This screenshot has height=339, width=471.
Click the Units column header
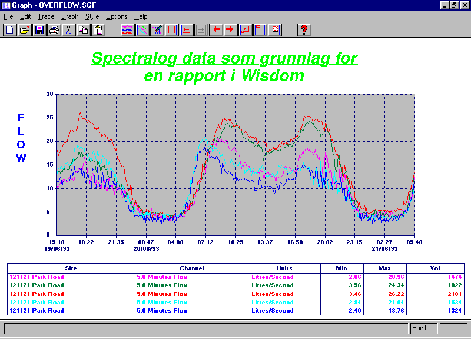pos(284,268)
